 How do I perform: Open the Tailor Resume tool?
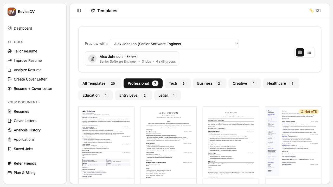[25, 51]
